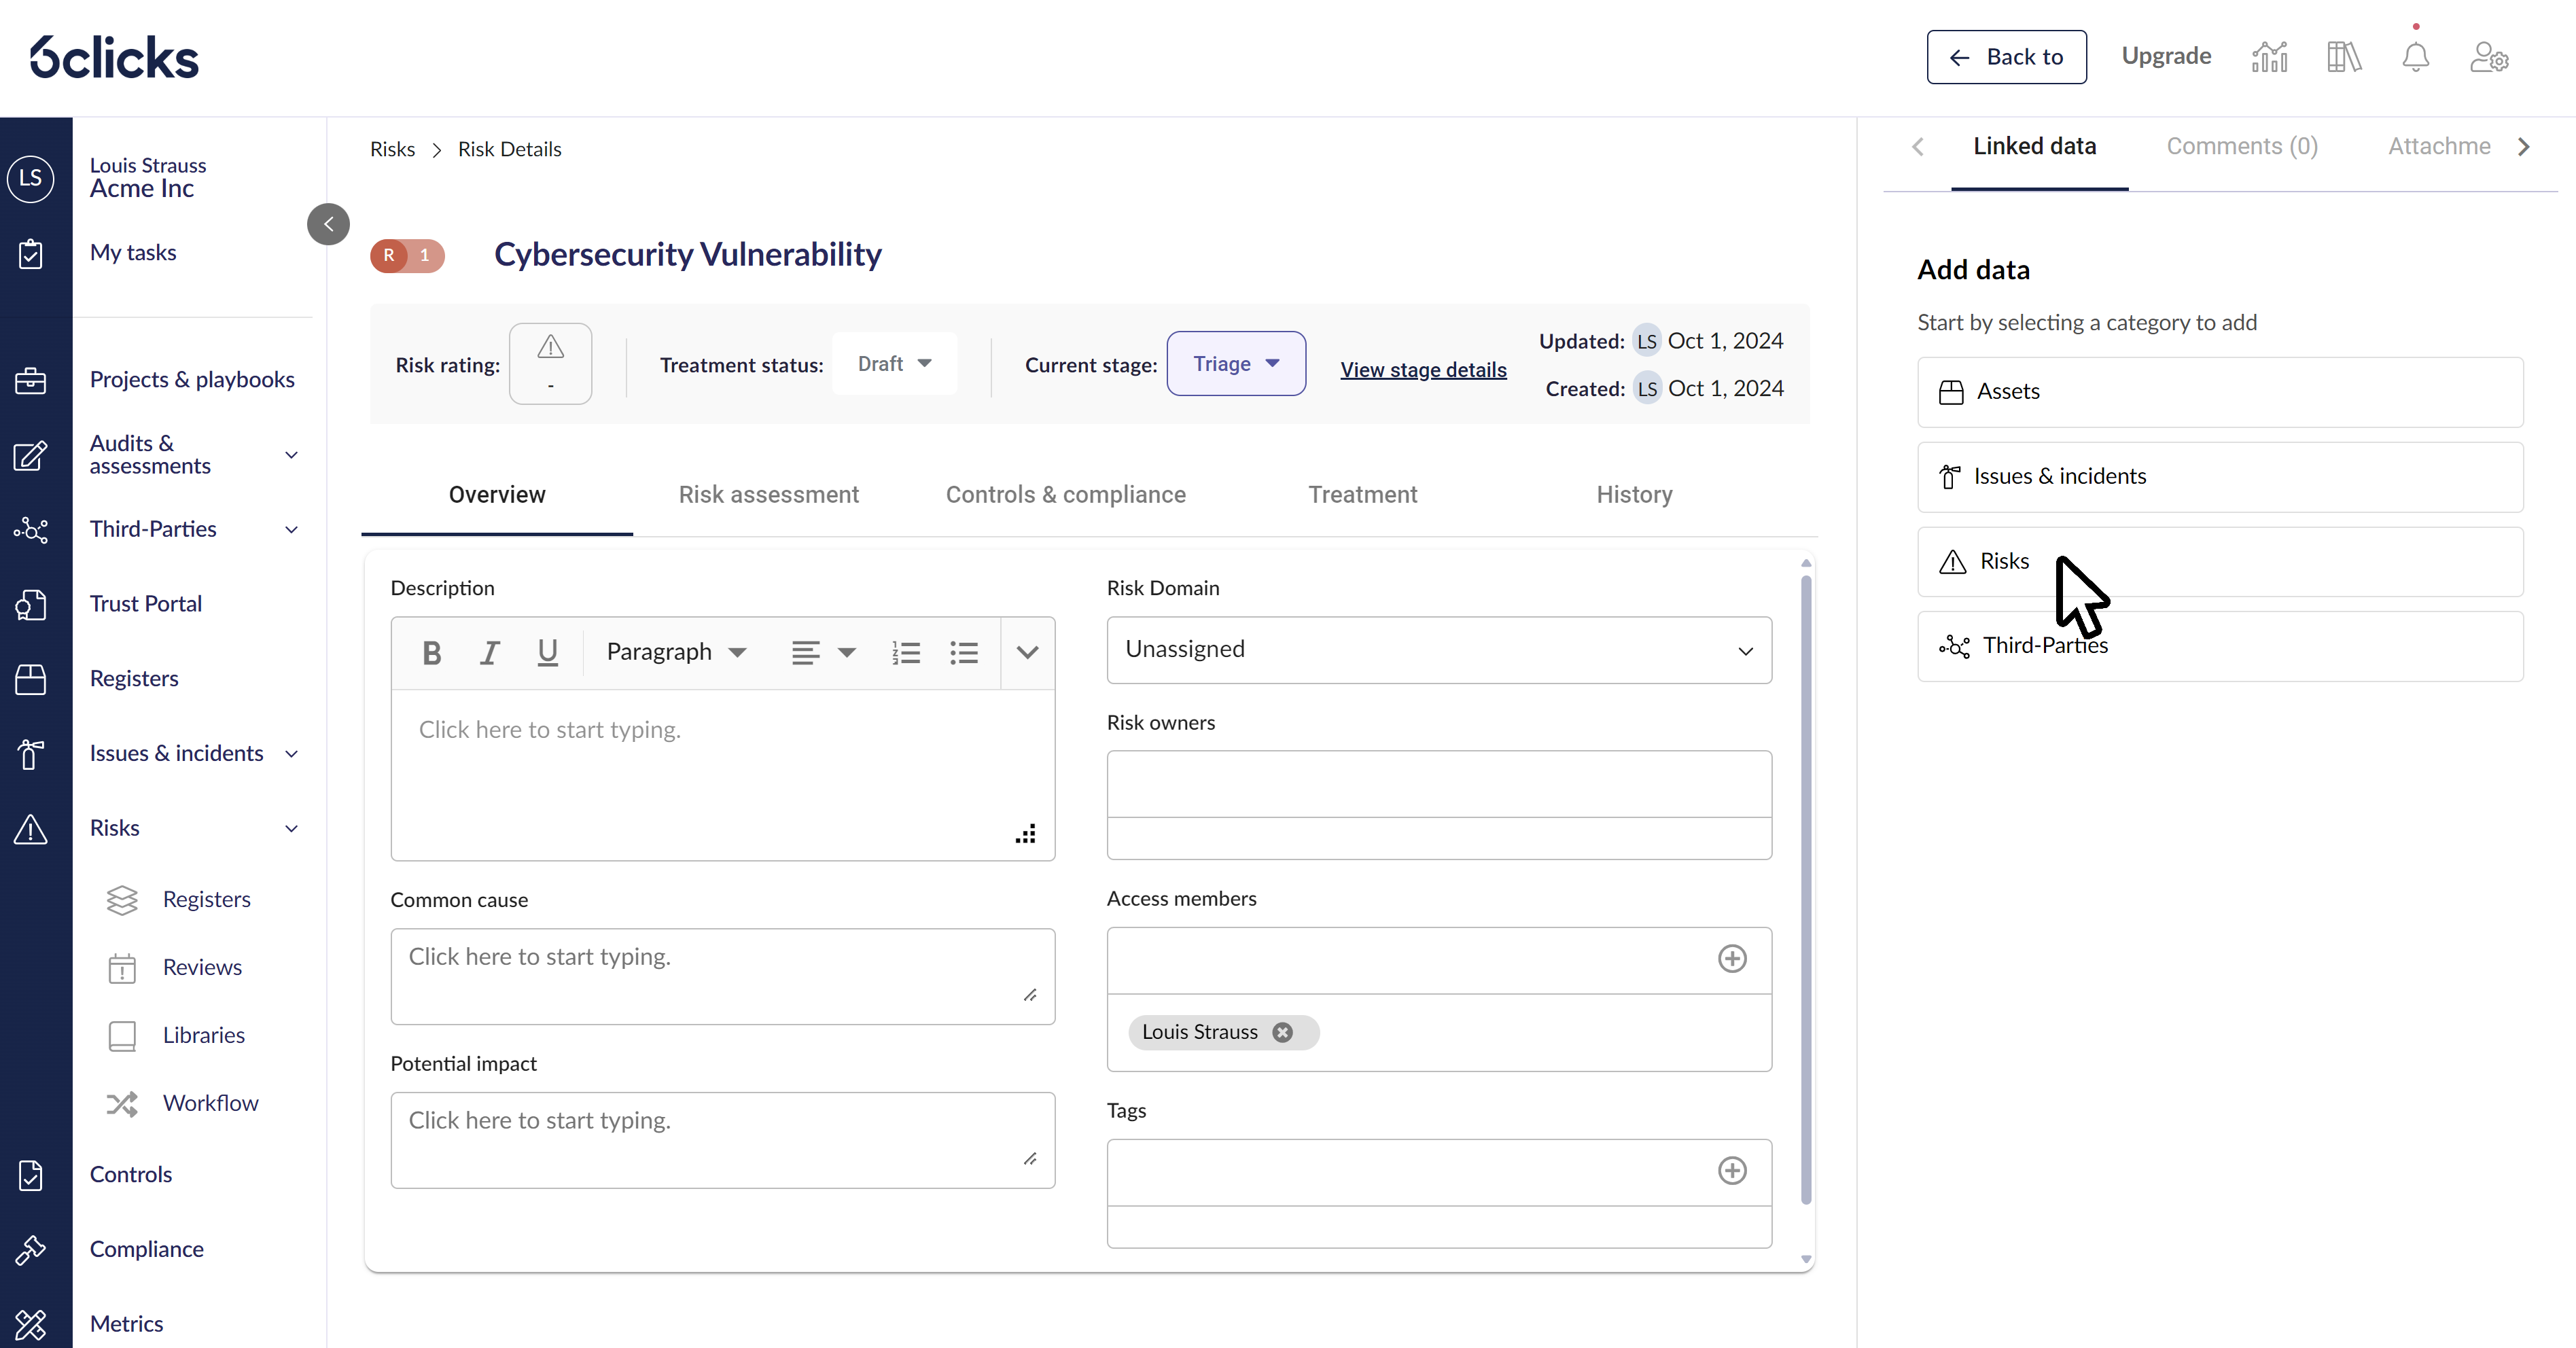The image size is (2576, 1348).
Task: Click the Back to button
Action: tap(2006, 57)
